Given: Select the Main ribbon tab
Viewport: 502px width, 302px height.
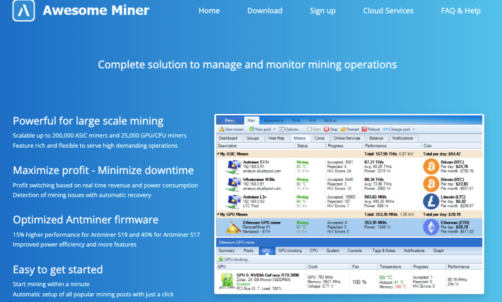Looking at the screenshot, I should point(251,121).
